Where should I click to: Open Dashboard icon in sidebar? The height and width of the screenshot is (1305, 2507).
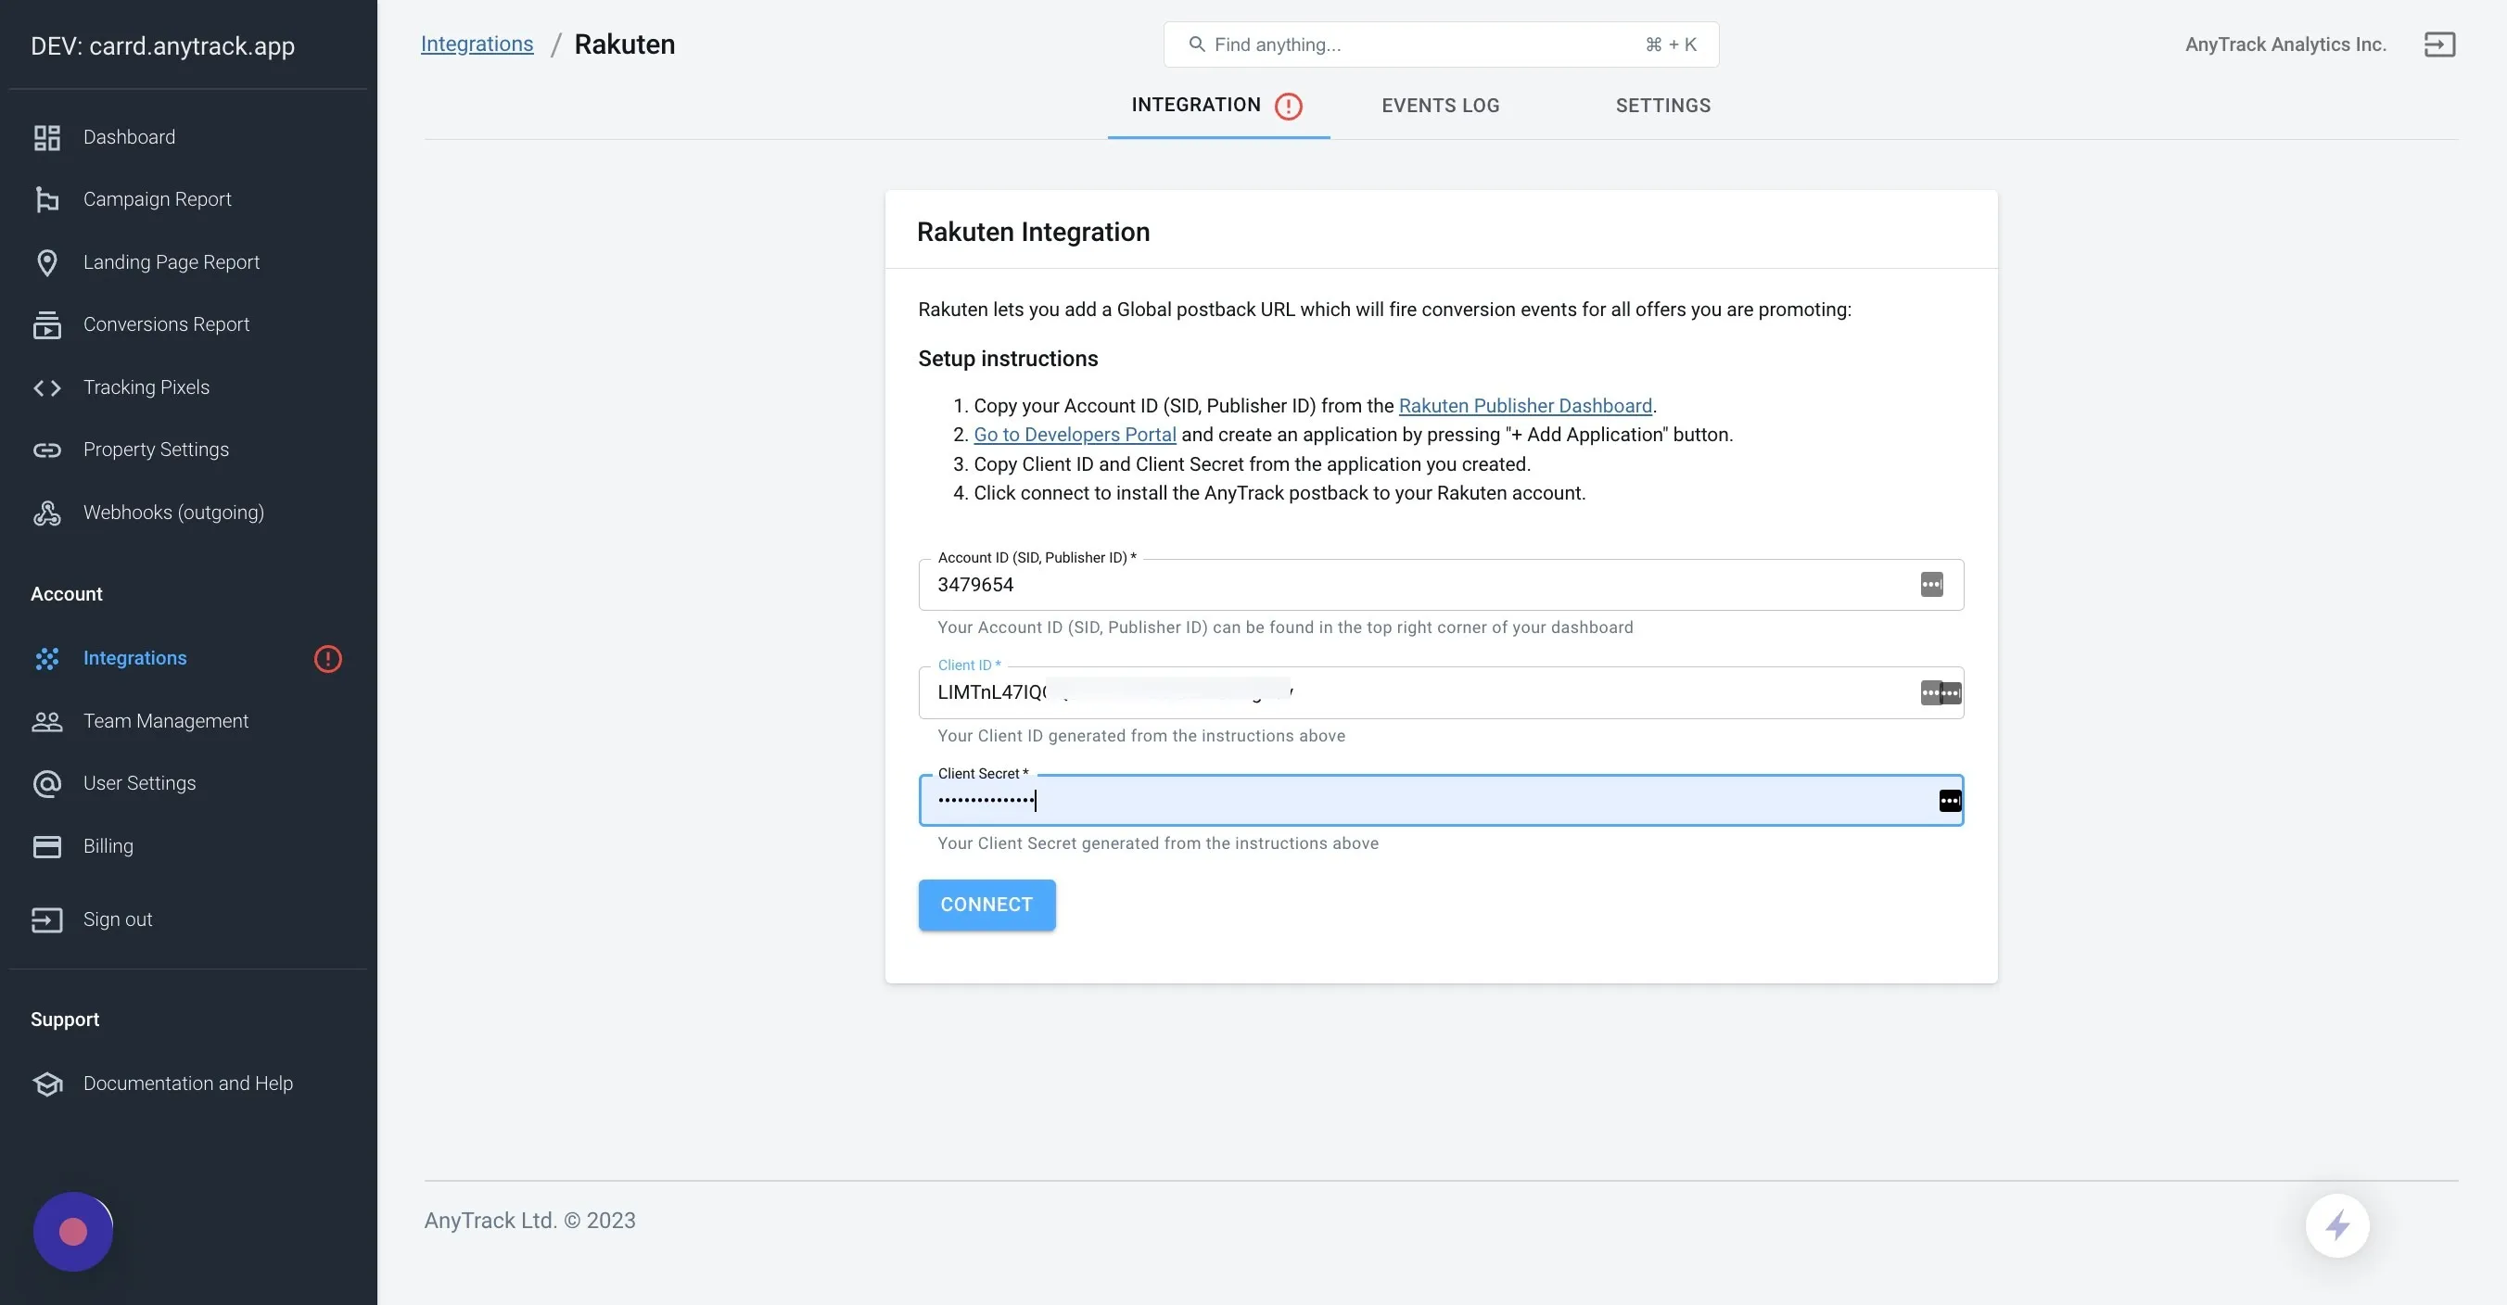pyautogui.click(x=46, y=137)
